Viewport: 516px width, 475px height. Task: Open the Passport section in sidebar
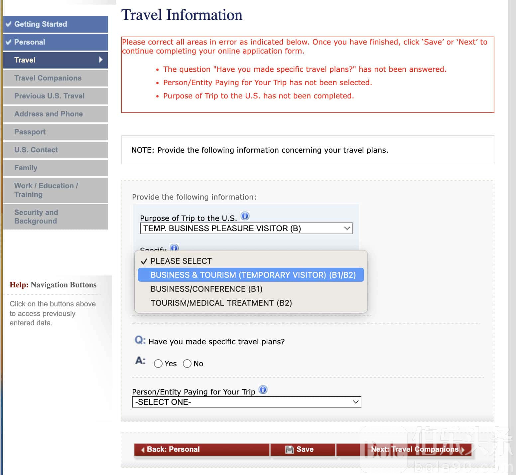tap(30, 132)
